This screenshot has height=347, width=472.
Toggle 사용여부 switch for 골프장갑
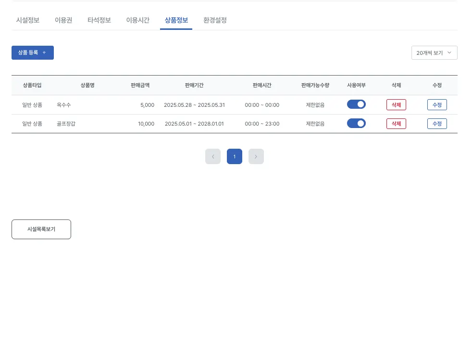click(x=357, y=123)
